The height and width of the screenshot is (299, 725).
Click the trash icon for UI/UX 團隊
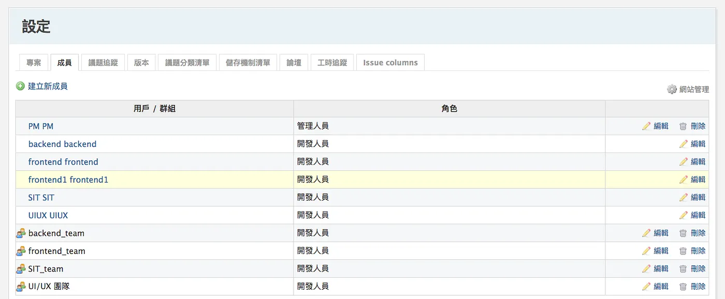click(683, 286)
